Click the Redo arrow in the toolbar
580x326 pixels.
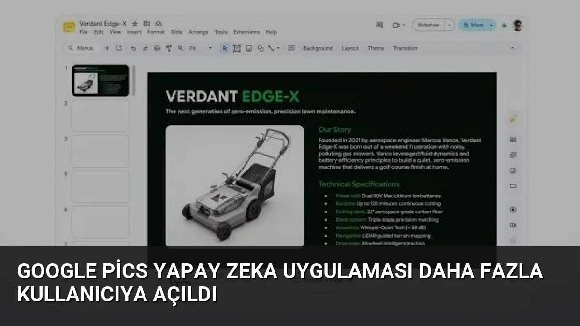(145, 48)
